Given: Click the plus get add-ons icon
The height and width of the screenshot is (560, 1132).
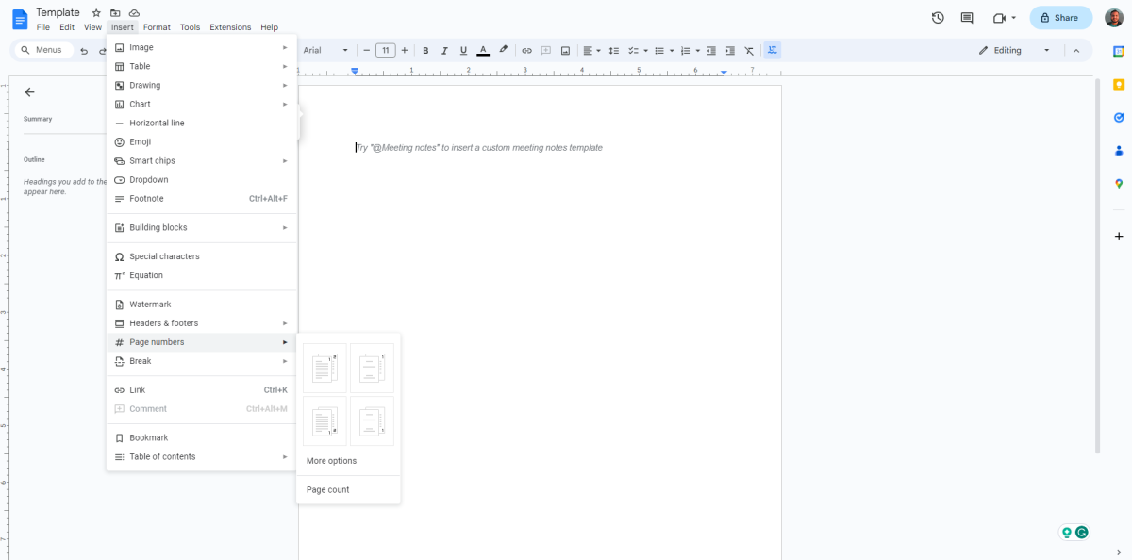Looking at the screenshot, I should point(1119,236).
